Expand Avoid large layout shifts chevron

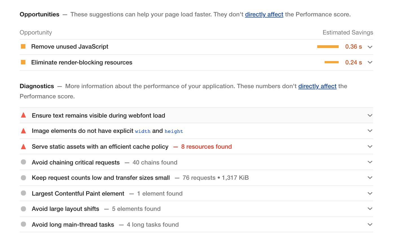[370, 209]
